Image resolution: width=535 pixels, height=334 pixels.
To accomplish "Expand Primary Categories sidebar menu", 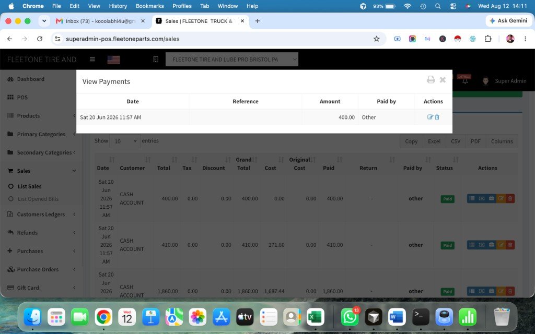I will (41, 134).
